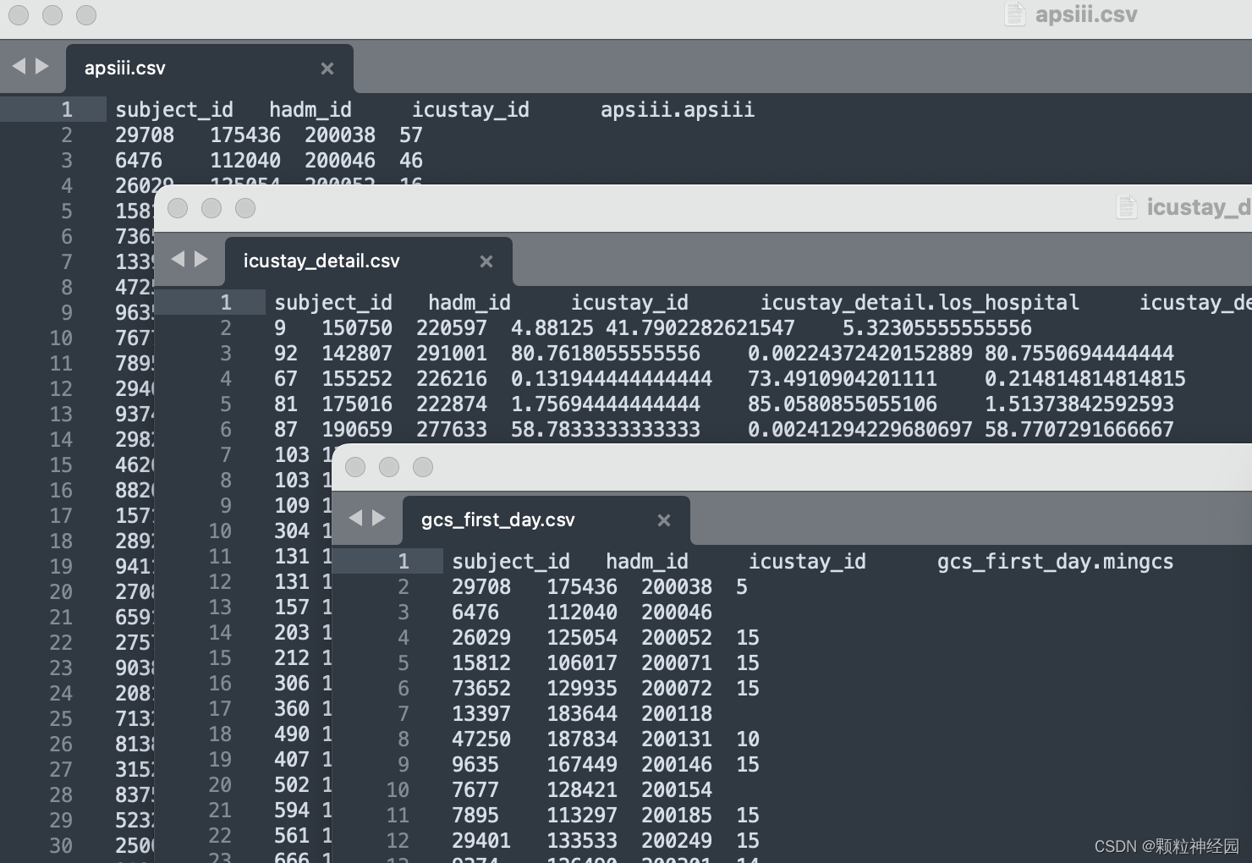
Task: Click value 85.0580855055106 in icustay_detail
Action: coord(843,404)
